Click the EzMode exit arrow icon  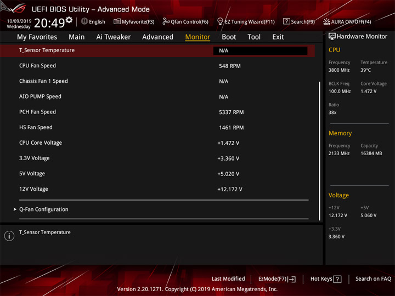point(292,279)
